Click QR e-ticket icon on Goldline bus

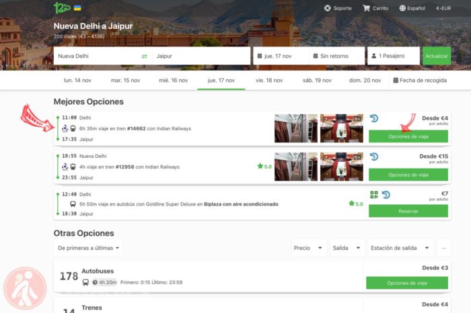click(374, 195)
